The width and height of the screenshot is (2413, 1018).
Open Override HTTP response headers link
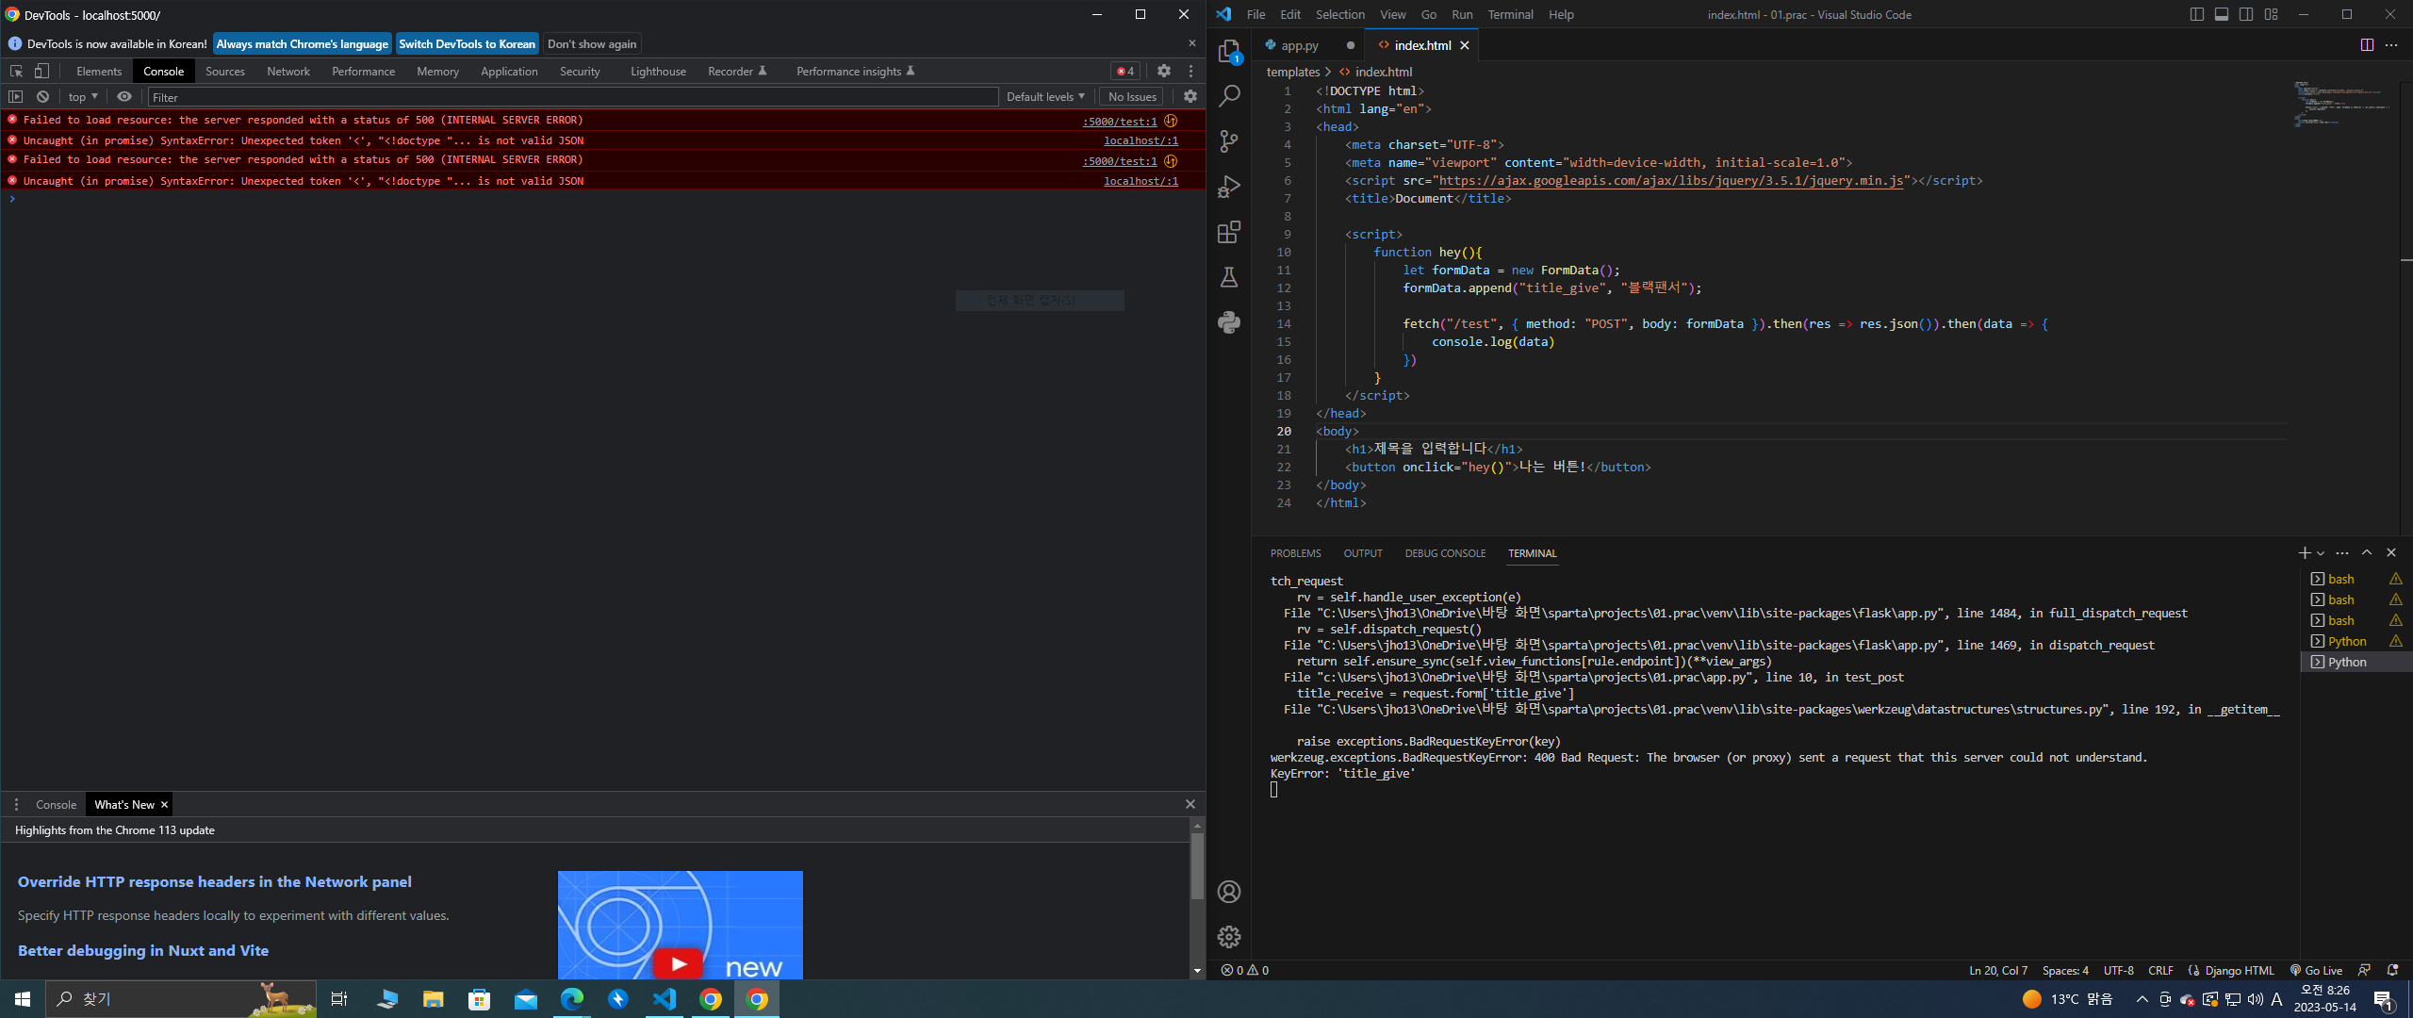click(215, 881)
